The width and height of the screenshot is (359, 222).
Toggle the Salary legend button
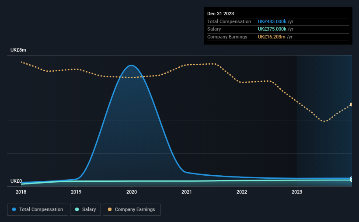tap(85, 210)
